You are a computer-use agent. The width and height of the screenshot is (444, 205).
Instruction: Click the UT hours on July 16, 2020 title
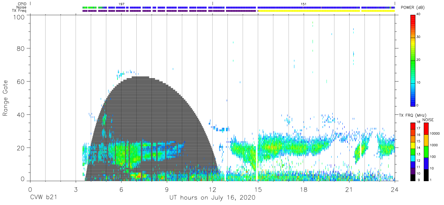(212, 198)
